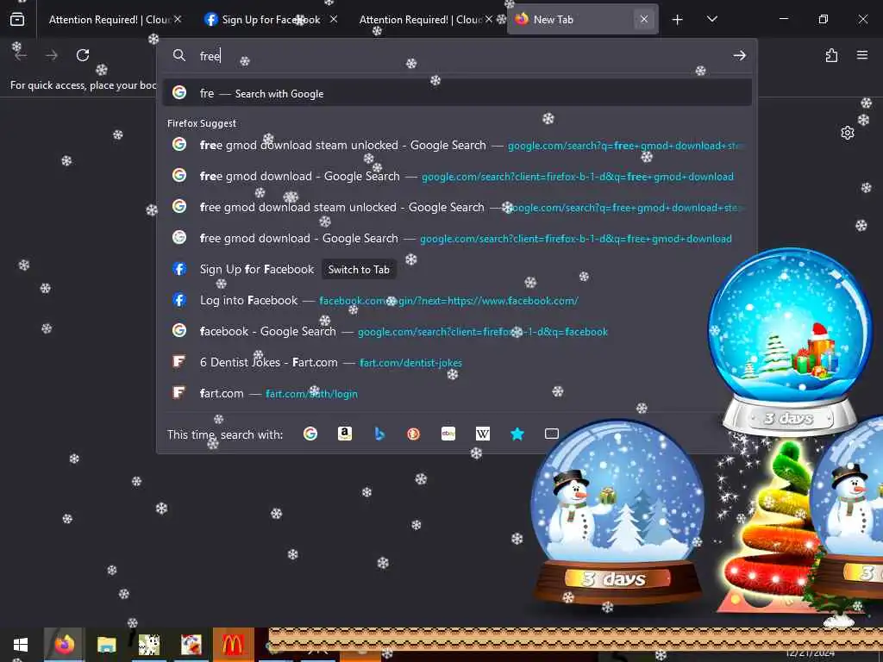Click the snowman snow globe showing 3 days
Viewport: 883px width, 662px height.
617,510
